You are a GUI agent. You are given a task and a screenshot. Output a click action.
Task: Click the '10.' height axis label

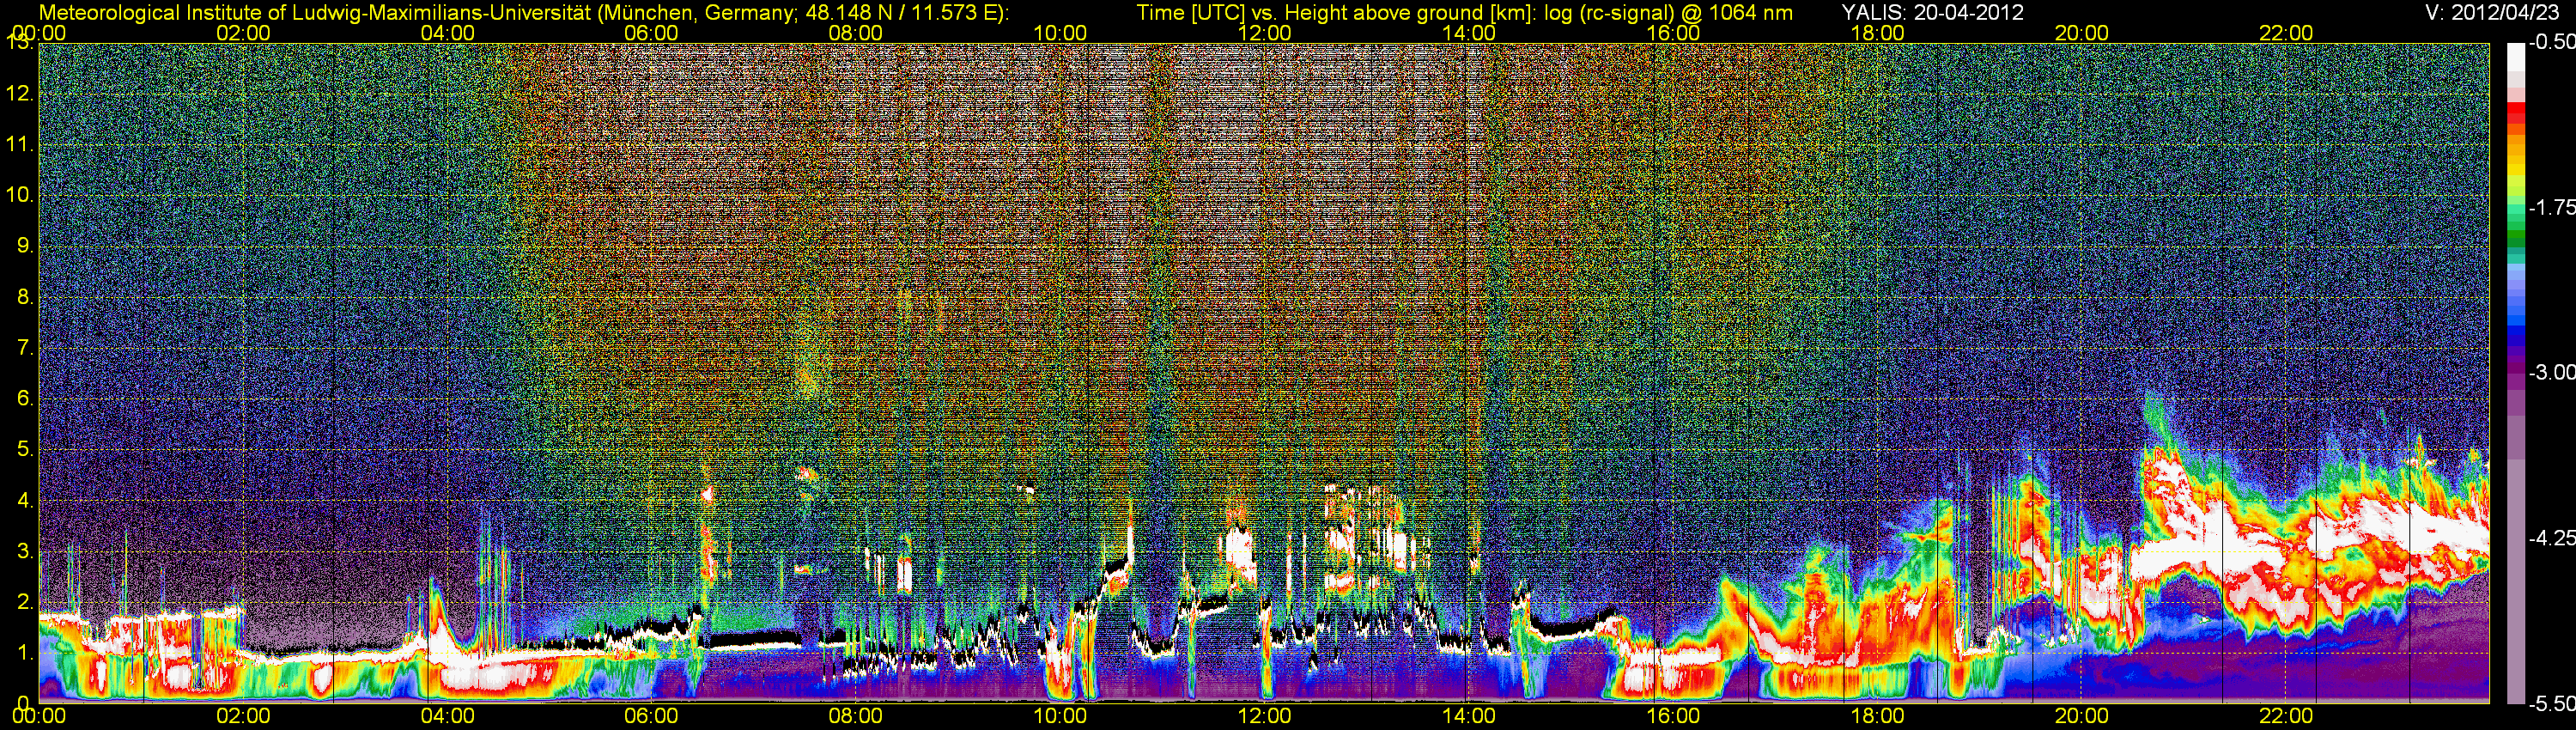pos(20,194)
